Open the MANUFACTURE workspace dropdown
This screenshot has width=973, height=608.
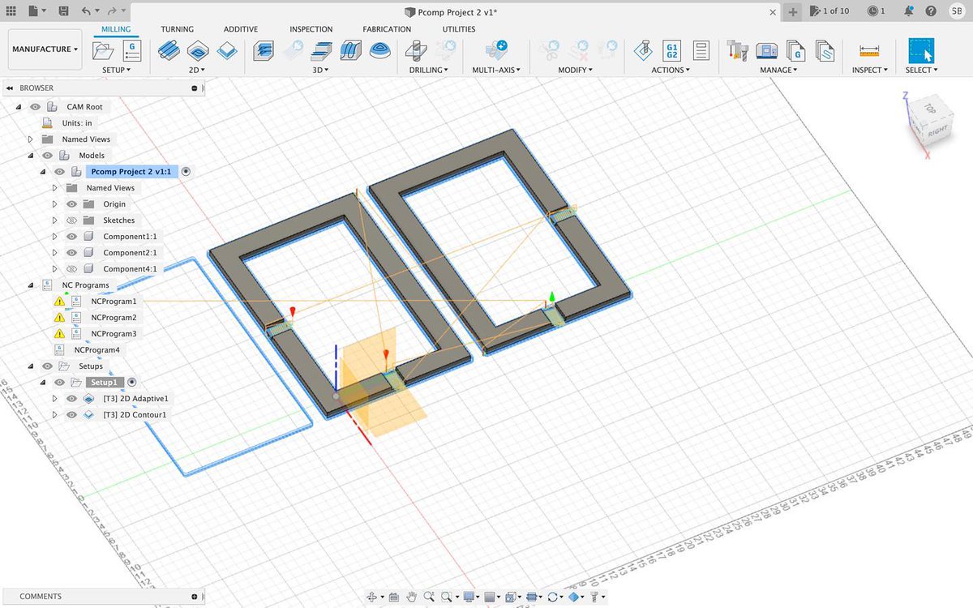pos(45,49)
